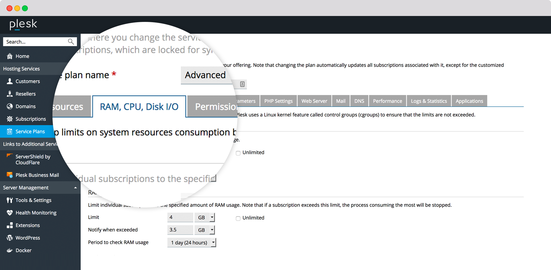The image size is (551, 270).
Task: Click the Domains globe icon
Action: (10, 106)
